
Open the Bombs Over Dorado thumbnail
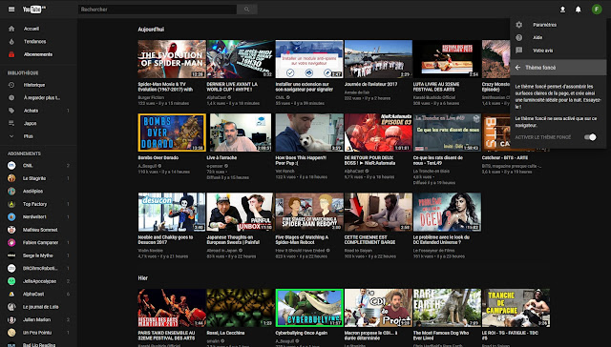172,133
